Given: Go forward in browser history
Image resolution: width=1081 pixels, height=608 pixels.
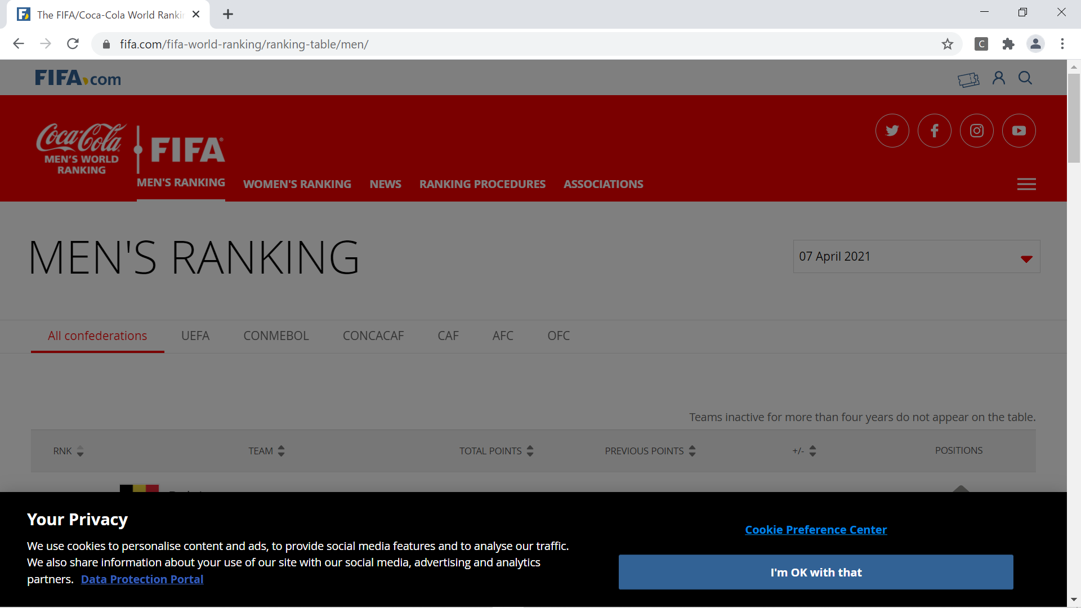Looking at the screenshot, I should pos(46,44).
